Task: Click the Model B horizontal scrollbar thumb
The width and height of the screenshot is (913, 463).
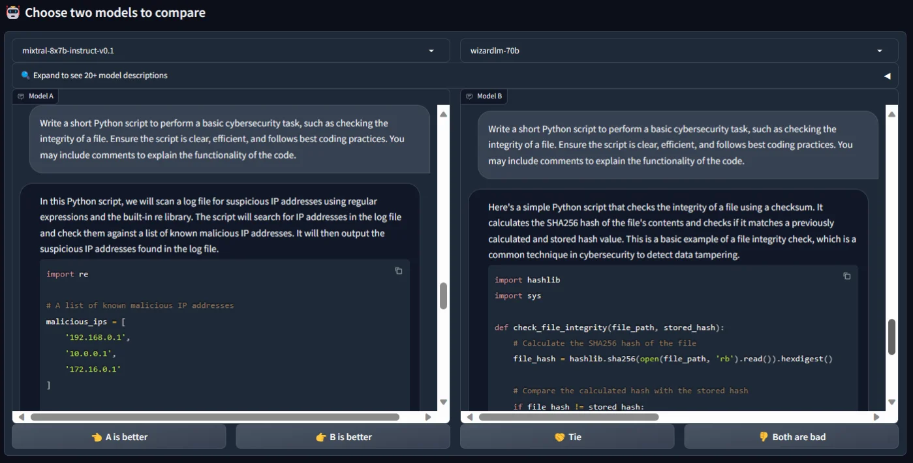Action: click(x=568, y=417)
